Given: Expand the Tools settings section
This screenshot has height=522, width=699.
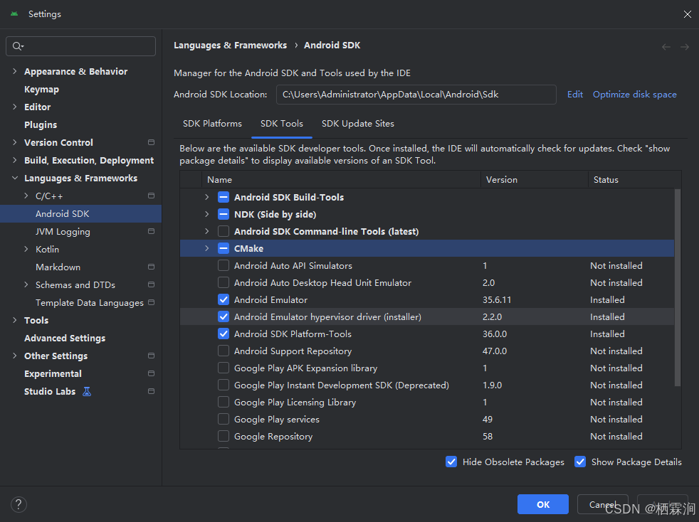Looking at the screenshot, I should [15, 320].
